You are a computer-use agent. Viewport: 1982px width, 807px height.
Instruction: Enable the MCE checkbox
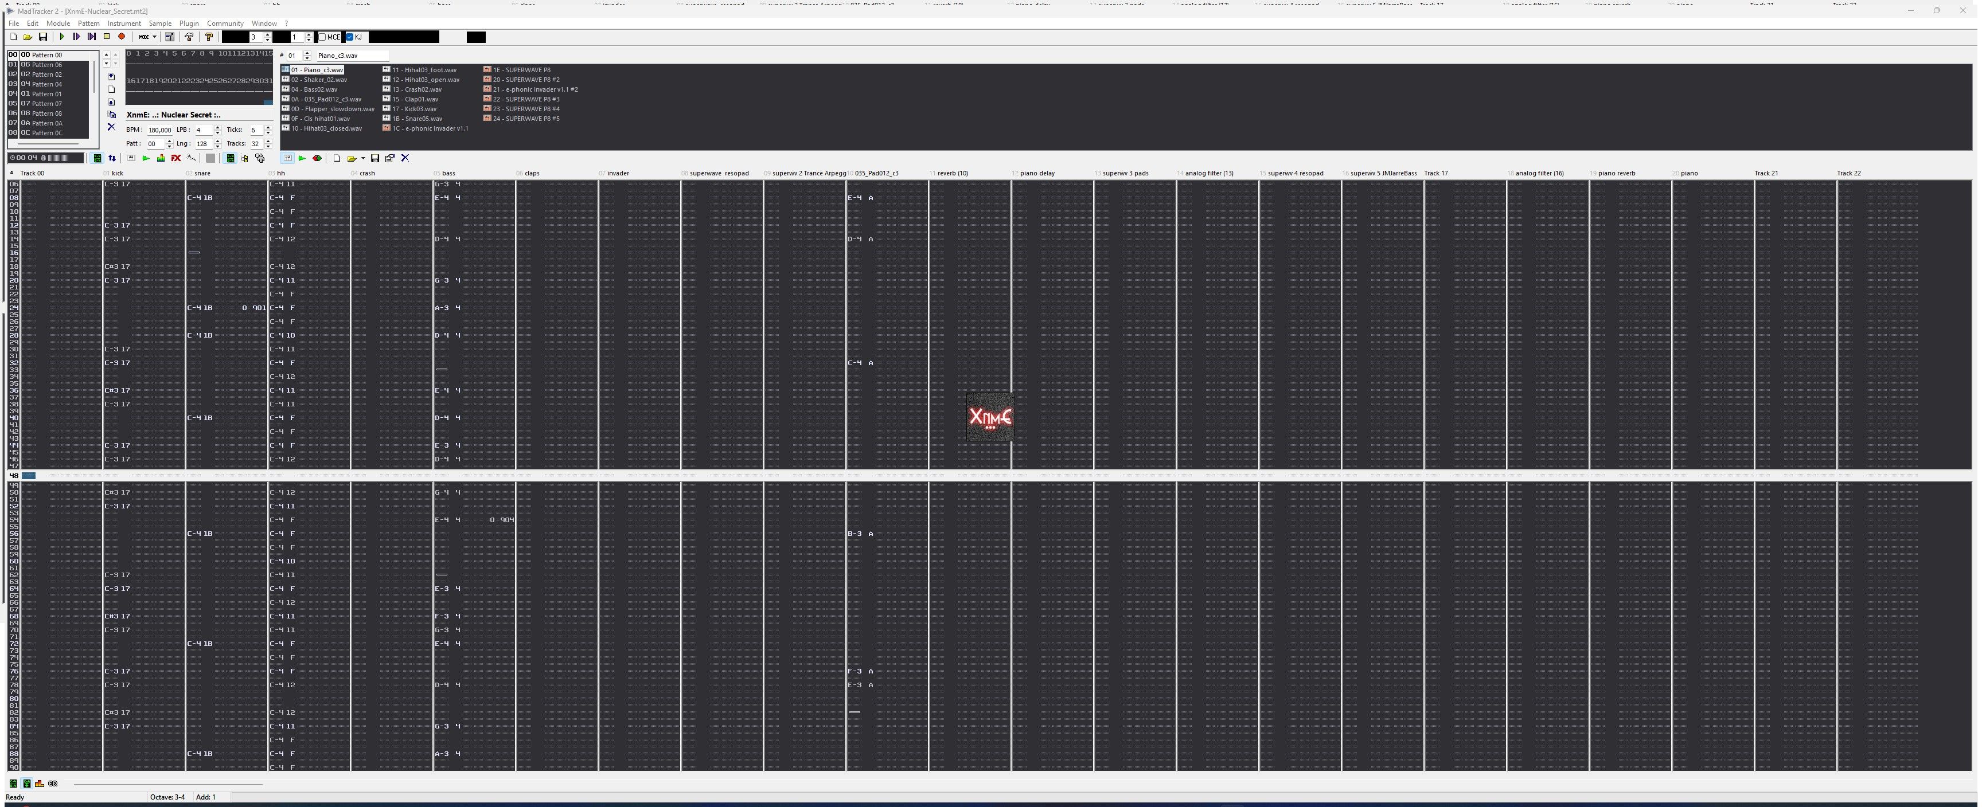click(322, 37)
